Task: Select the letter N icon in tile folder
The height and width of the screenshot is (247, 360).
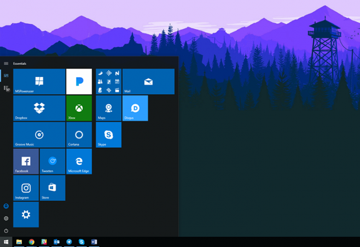Action: (x=117, y=73)
